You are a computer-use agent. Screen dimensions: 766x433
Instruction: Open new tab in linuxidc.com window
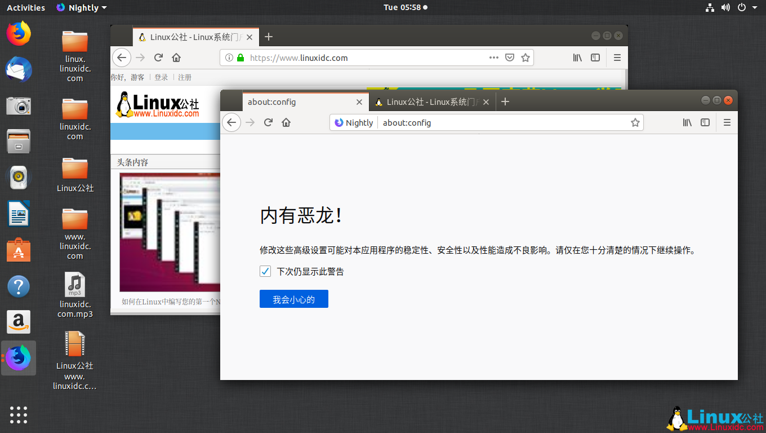[x=269, y=37]
